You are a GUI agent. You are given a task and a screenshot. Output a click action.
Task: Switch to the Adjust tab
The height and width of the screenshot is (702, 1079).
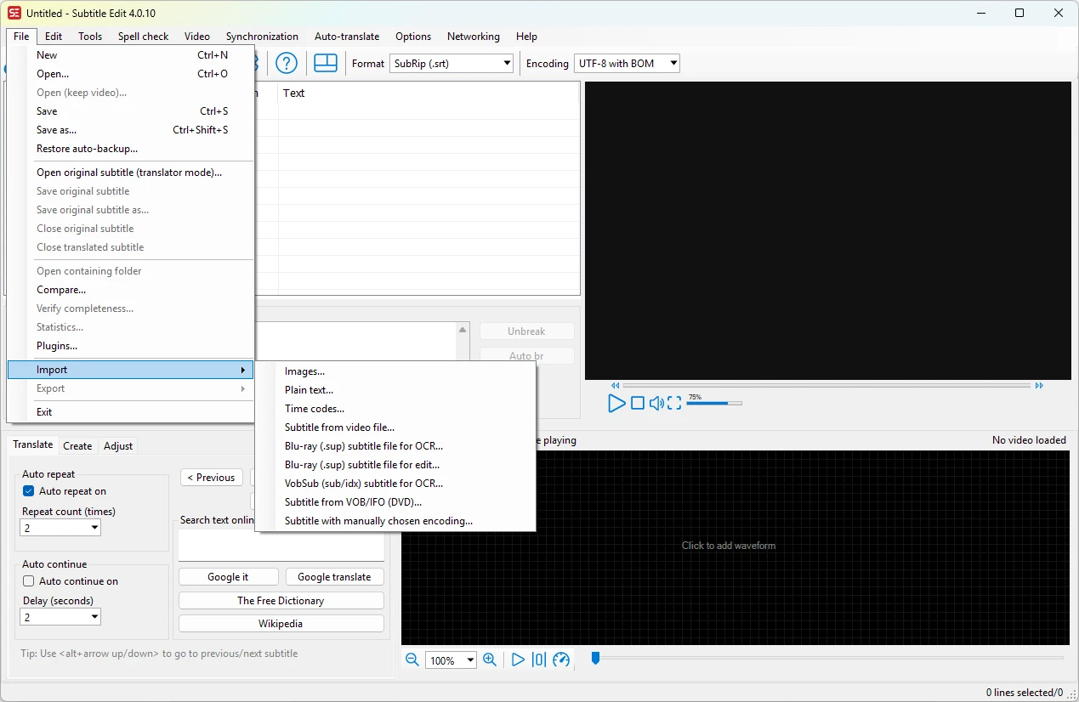tap(118, 446)
